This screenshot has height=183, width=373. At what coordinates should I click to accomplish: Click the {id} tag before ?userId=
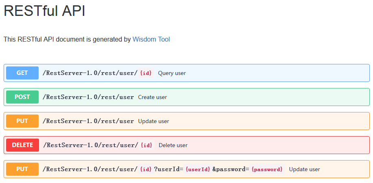(146, 169)
